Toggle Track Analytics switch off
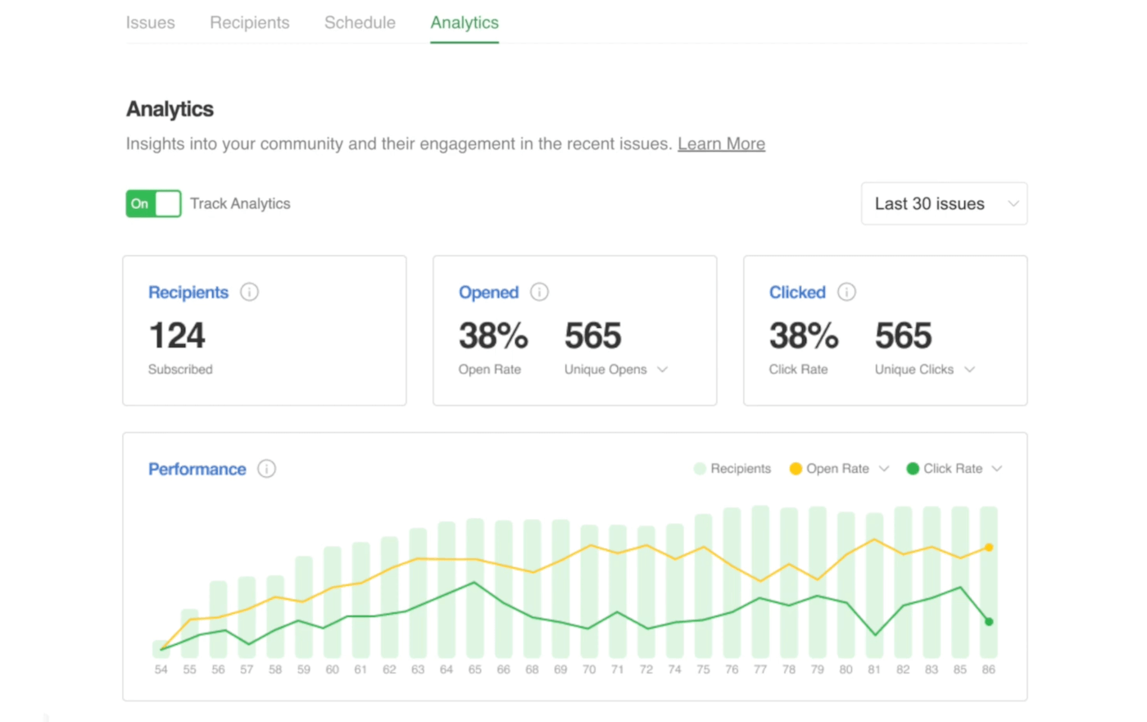The image size is (1147, 722). pyautogui.click(x=153, y=203)
